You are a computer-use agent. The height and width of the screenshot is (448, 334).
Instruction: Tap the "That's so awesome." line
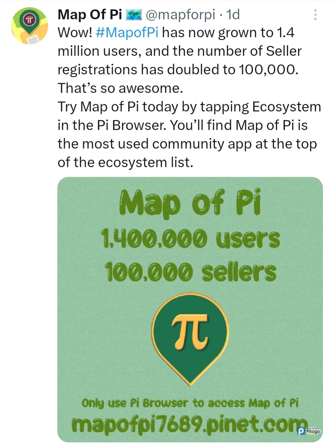click(120, 88)
